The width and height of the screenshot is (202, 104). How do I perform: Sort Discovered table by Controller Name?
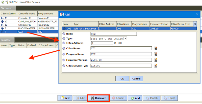[28, 14]
